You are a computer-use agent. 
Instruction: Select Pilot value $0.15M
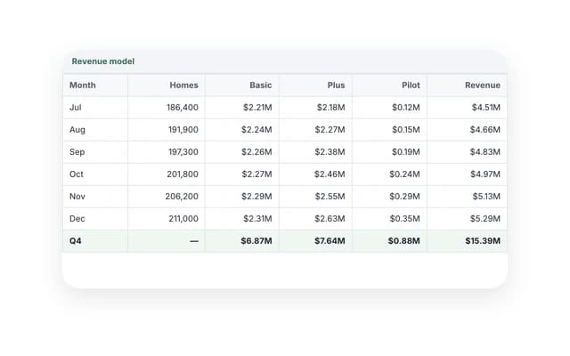click(406, 130)
